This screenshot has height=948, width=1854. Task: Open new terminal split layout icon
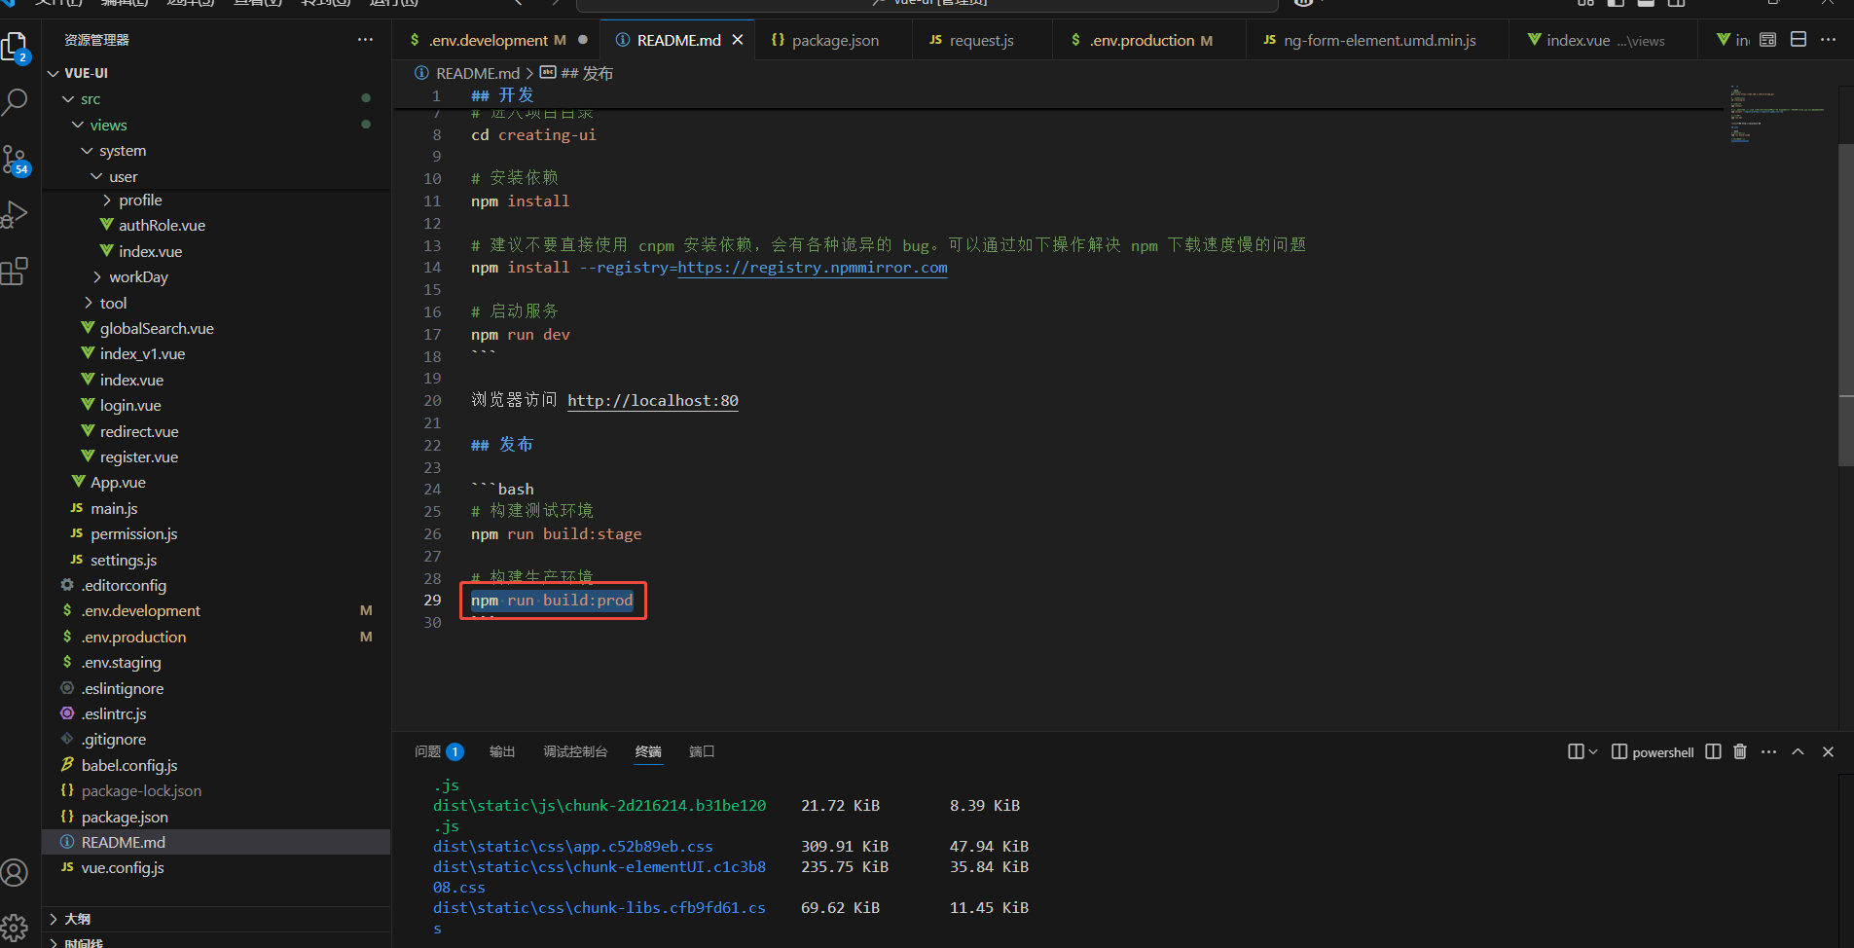click(x=1576, y=751)
